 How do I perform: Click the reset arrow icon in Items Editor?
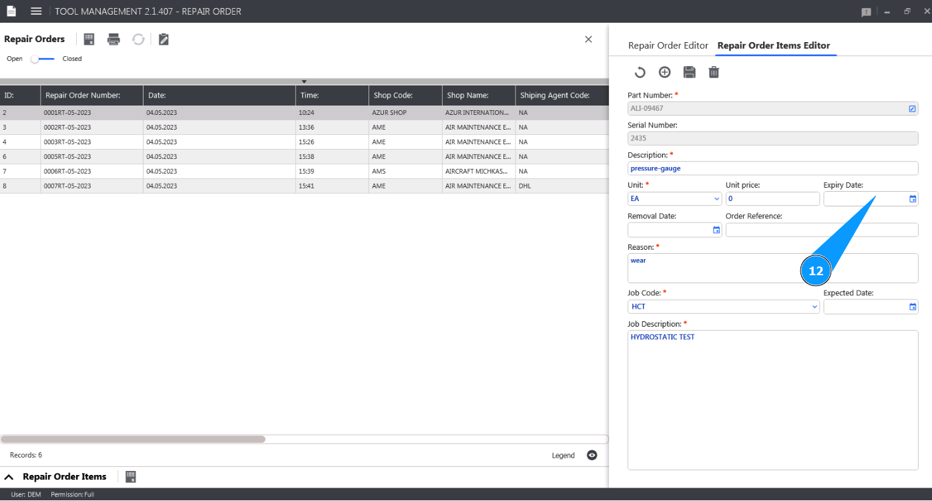pos(640,73)
